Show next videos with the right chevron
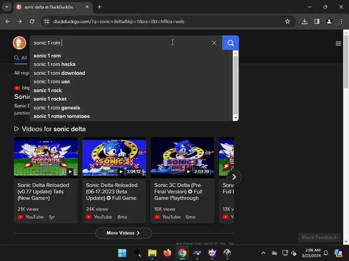 234,177
